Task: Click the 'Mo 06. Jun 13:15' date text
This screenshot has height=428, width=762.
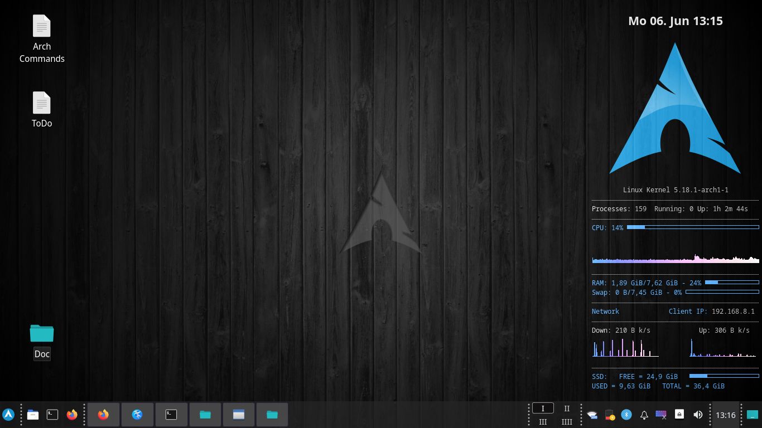Action: click(676, 21)
